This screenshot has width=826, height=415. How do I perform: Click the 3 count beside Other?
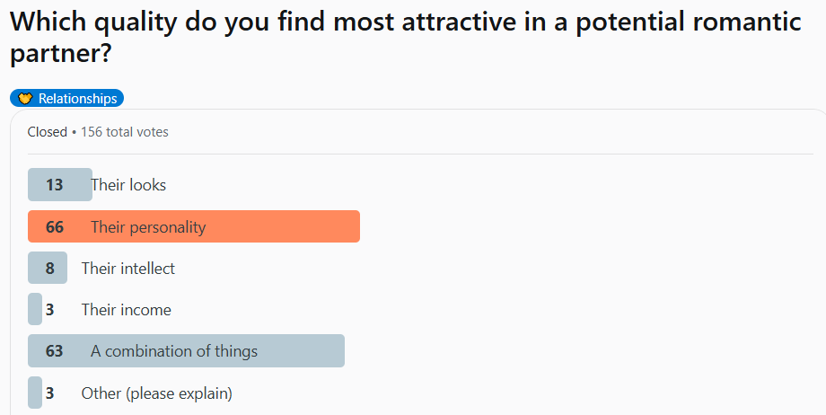(x=50, y=393)
